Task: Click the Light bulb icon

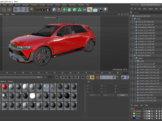Action: [105, 9]
